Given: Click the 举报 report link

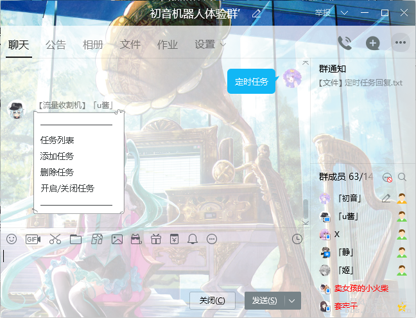Looking at the screenshot, I should click(323, 12).
